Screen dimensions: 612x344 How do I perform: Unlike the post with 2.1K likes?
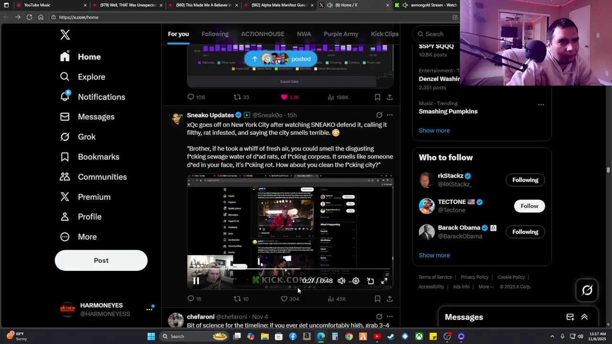click(290, 97)
